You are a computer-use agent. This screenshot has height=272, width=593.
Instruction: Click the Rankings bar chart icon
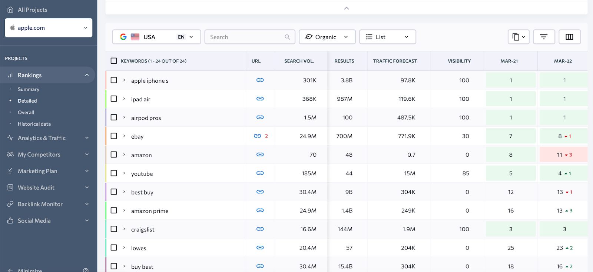[10, 75]
